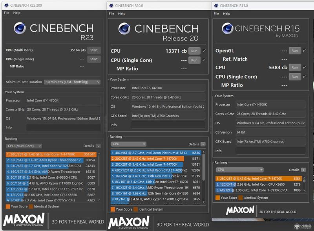The image size is (314, 231).
Task: Select the i5-1260 row scoring 6634 in R20
Action: [x=156, y=193]
